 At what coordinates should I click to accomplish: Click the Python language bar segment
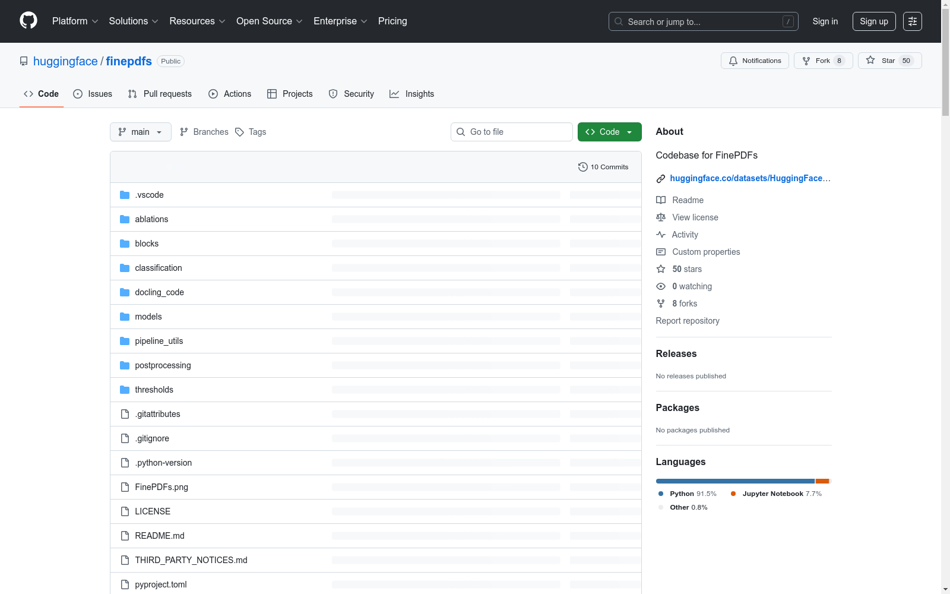(735, 481)
